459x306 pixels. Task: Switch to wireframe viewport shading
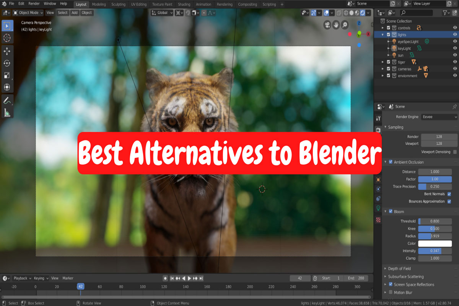tap(346, 13)
